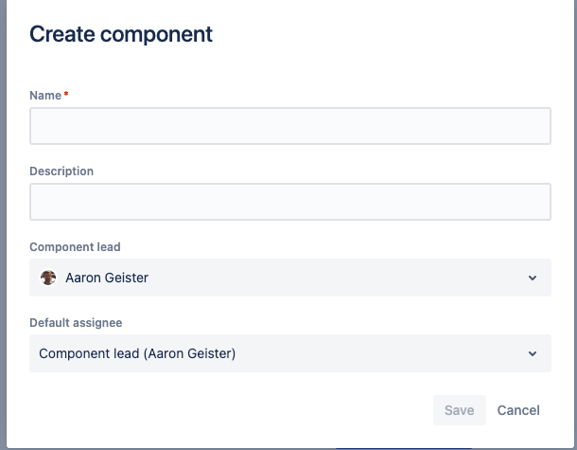Click the "Component lead" label
Image resolution: width=577 pixels, height=450 pixels.
tap(75, 247)
